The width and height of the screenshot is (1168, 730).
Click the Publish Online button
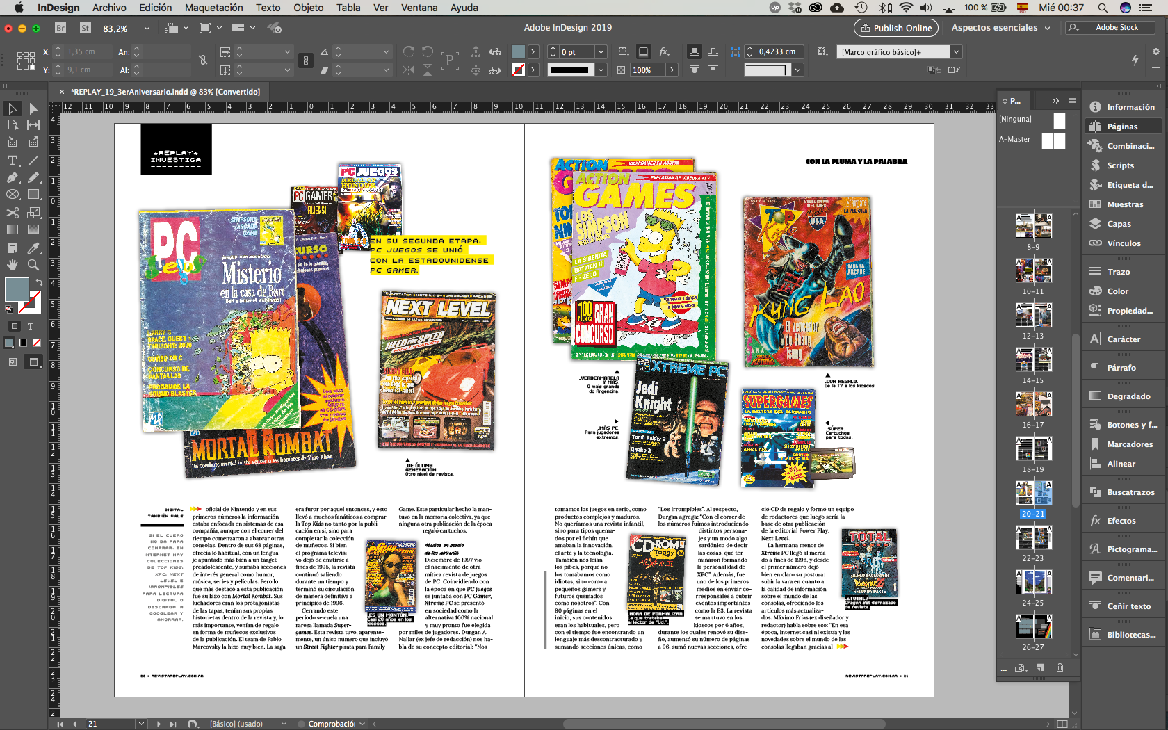(895, 28)
